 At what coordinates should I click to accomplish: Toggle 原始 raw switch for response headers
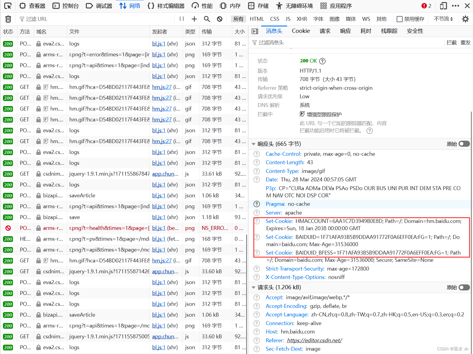pos(464,144)
